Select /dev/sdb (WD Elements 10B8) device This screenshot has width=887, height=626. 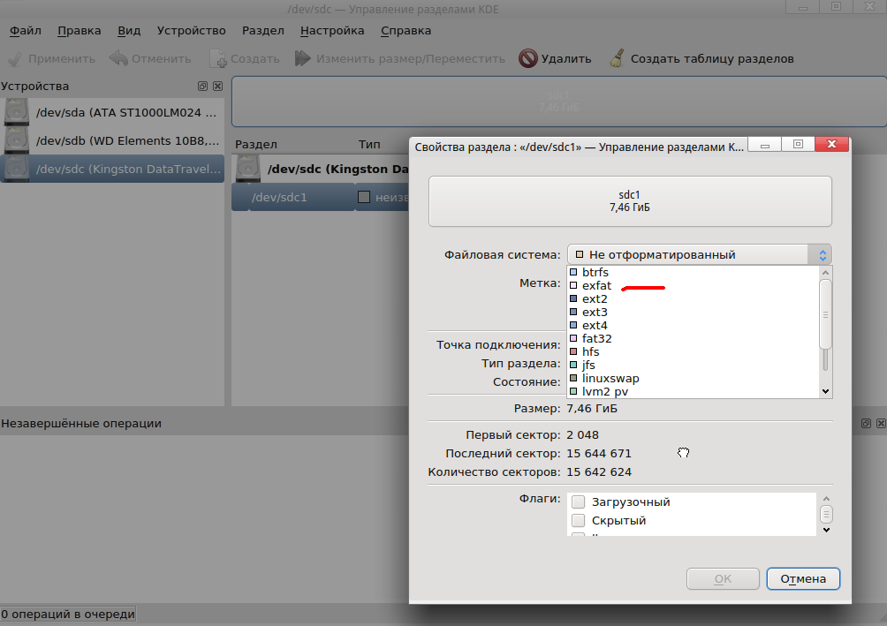coord(112,140)
